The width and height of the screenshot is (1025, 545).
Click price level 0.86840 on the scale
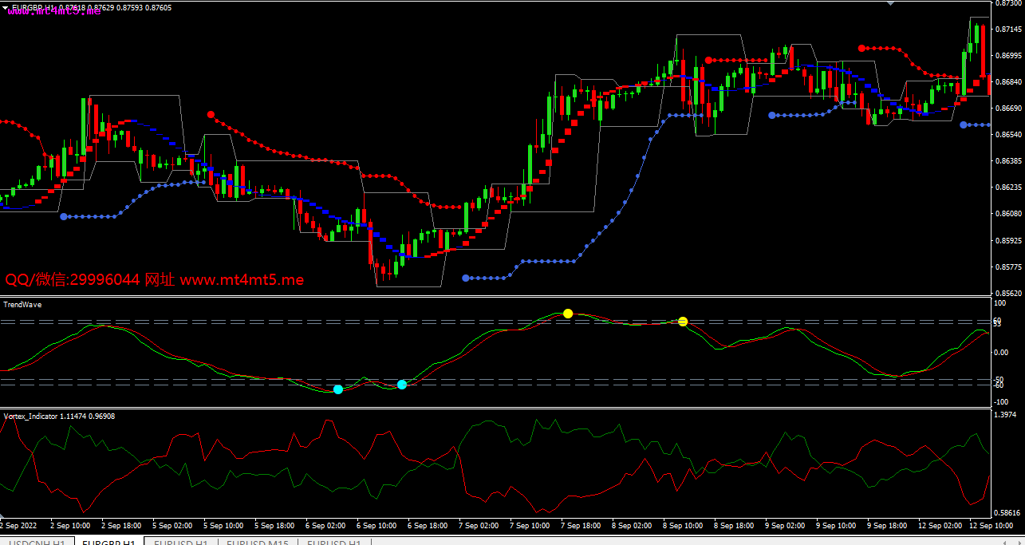pos(1009,82)
